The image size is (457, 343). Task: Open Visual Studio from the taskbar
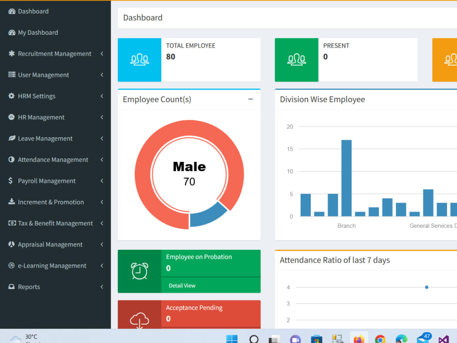coord(444,339)
